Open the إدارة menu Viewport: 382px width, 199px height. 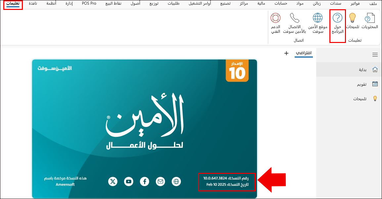(69, 3)
